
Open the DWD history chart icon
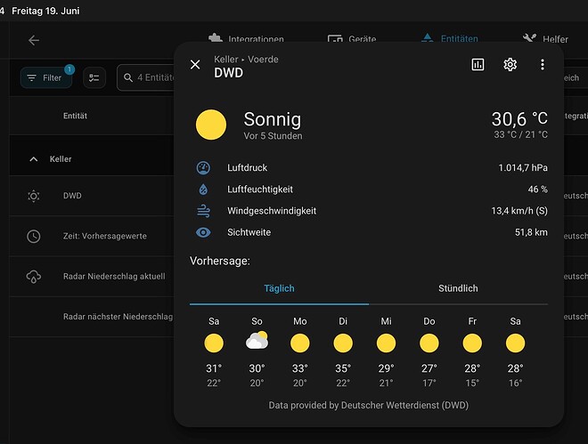click(x=478, y=64)
